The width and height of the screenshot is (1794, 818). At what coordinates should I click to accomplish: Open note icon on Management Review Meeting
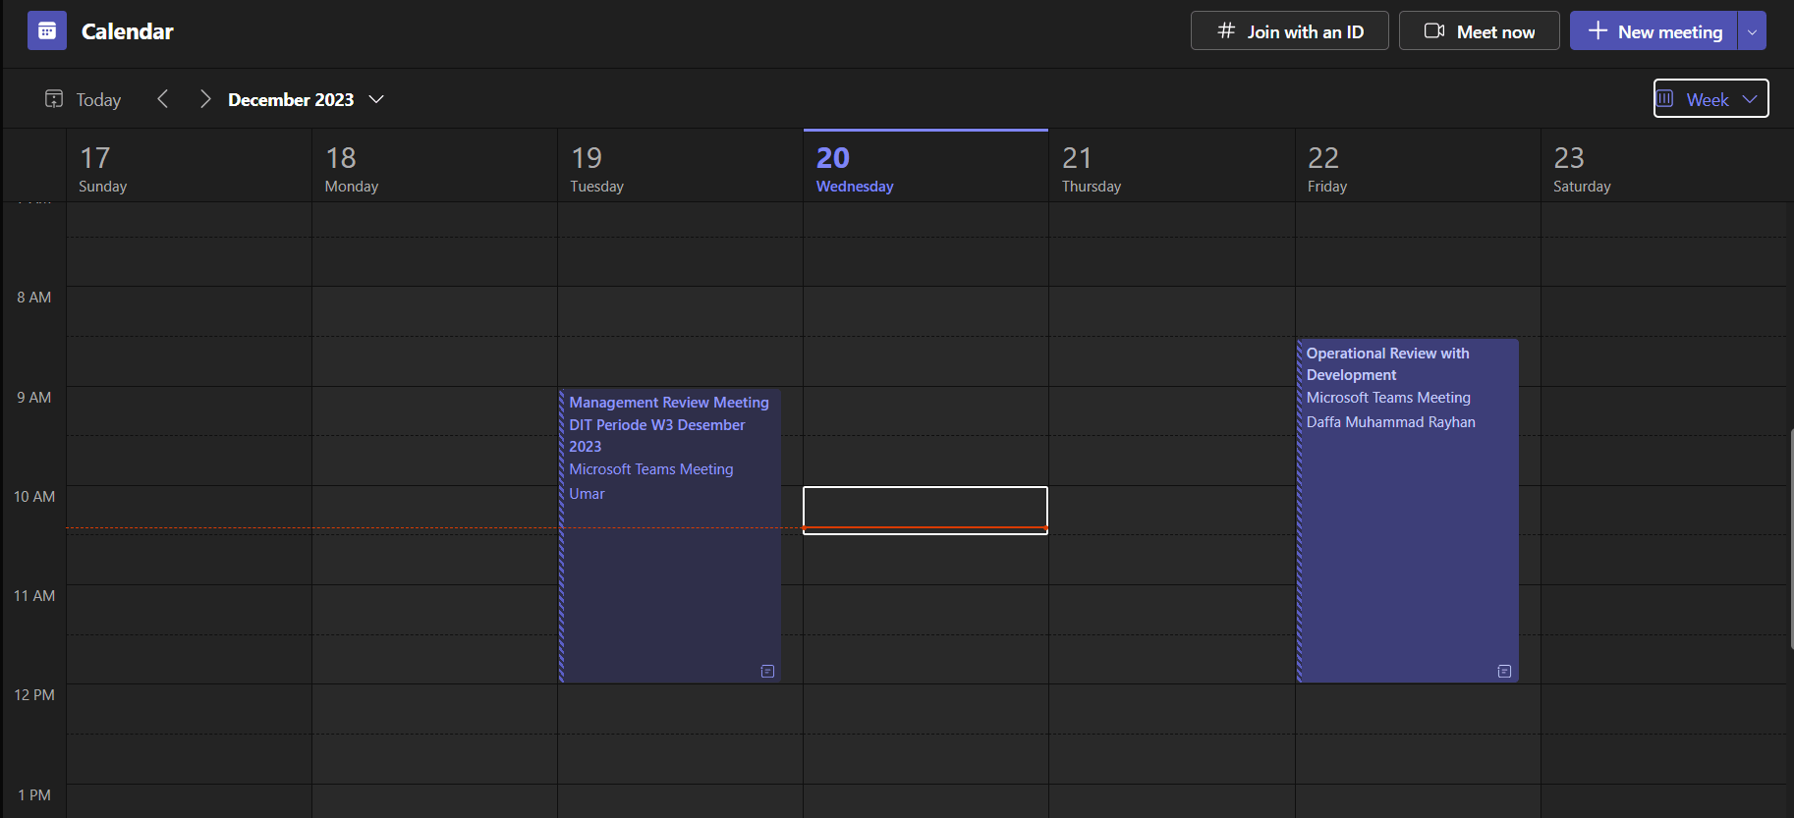tap(767, 672)
